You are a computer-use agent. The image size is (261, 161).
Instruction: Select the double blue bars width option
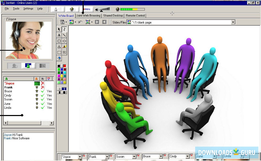(x=64, y=89)
